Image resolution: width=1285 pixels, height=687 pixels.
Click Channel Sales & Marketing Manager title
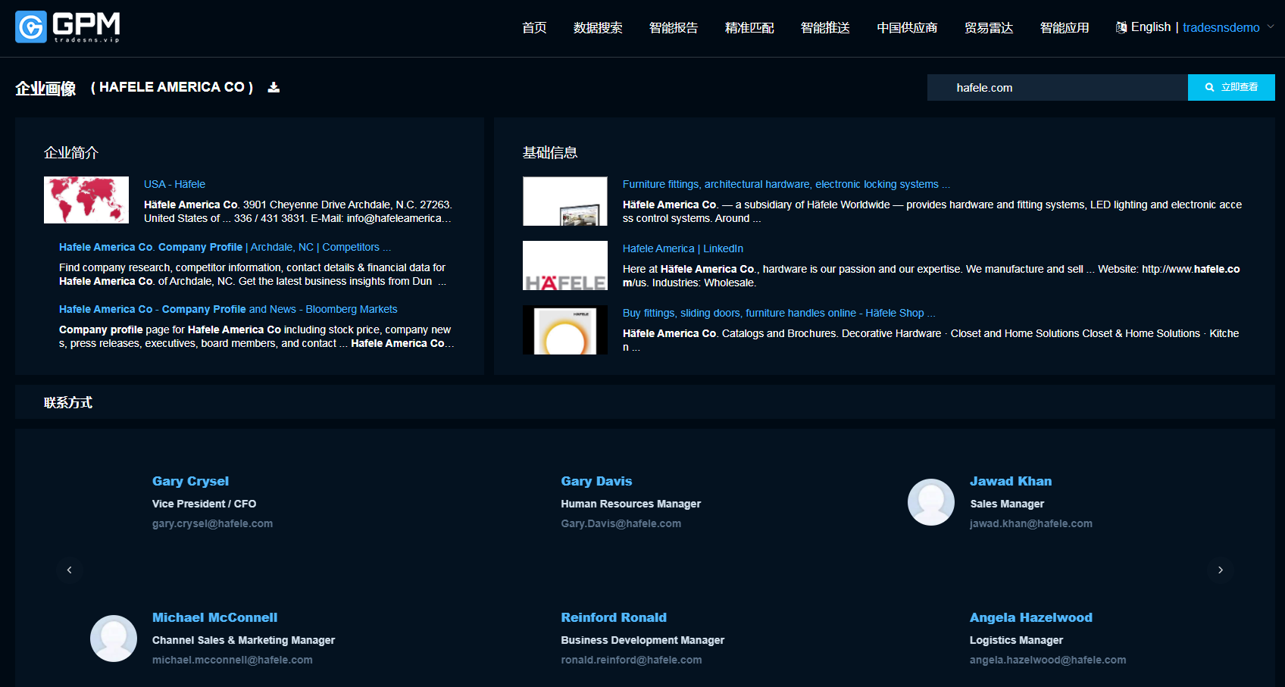tap(243, 640)
